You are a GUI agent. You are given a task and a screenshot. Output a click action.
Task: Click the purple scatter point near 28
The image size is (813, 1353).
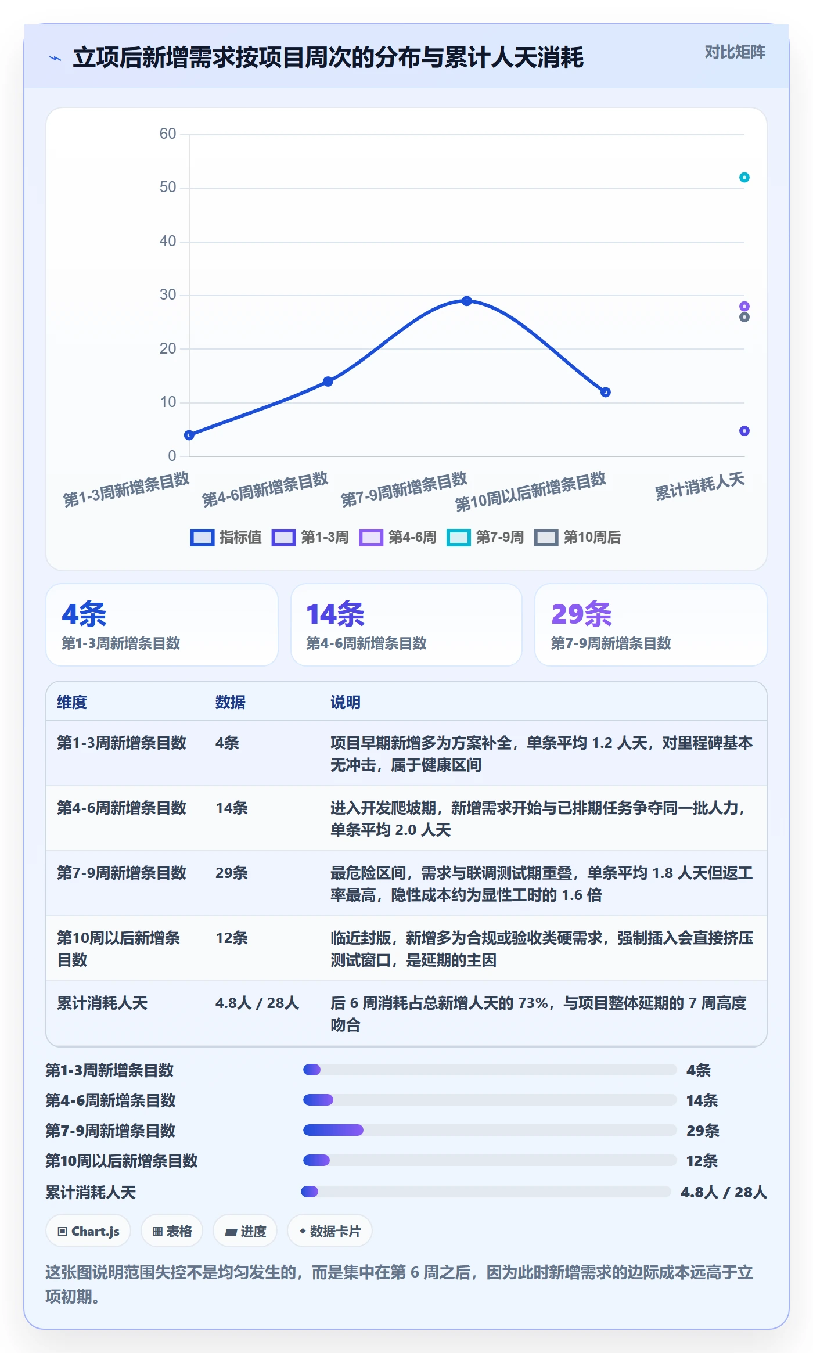(744, 306)
